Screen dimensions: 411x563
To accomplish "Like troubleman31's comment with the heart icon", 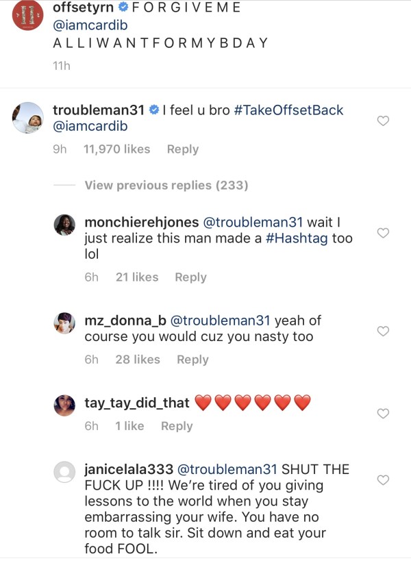I will pyautogui.click(x=384, y=121).
